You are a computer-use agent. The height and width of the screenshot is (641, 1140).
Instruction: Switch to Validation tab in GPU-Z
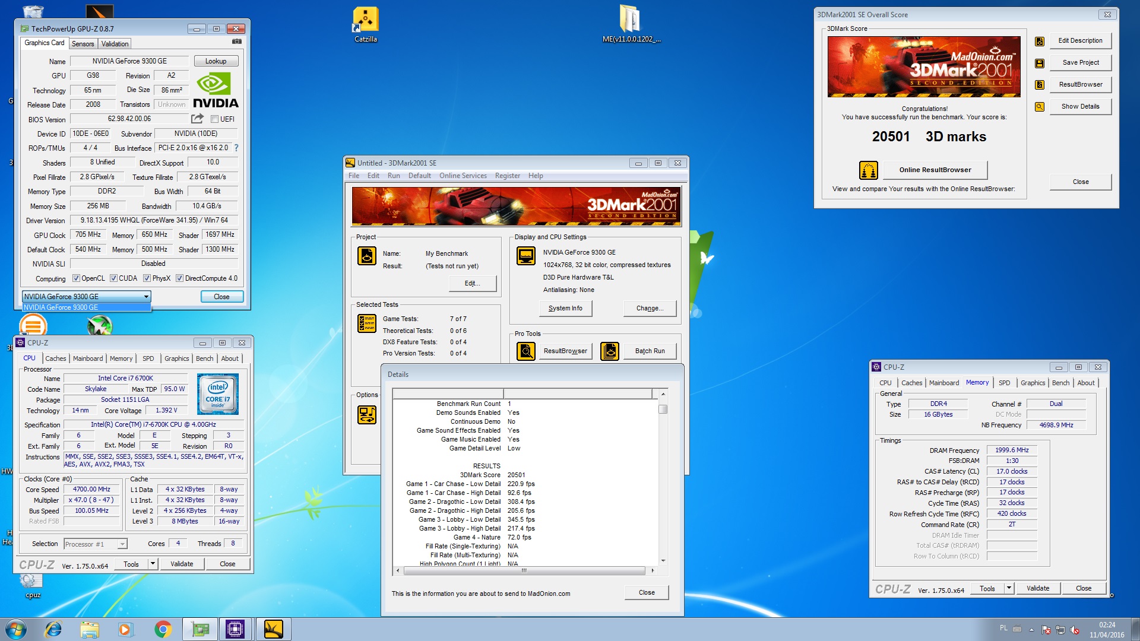tap(115, 44)
